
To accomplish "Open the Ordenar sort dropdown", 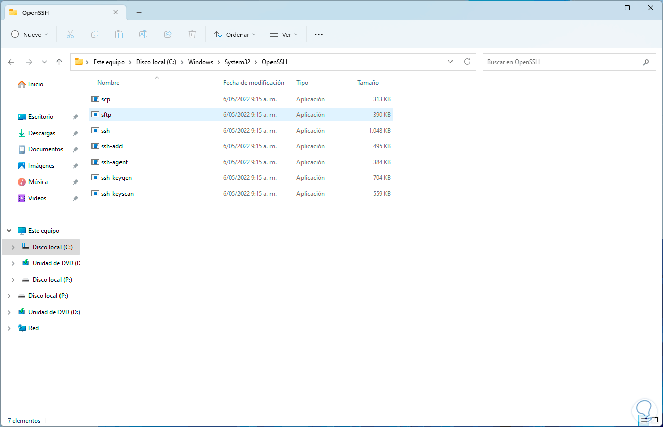I will [x=235, y=34].
